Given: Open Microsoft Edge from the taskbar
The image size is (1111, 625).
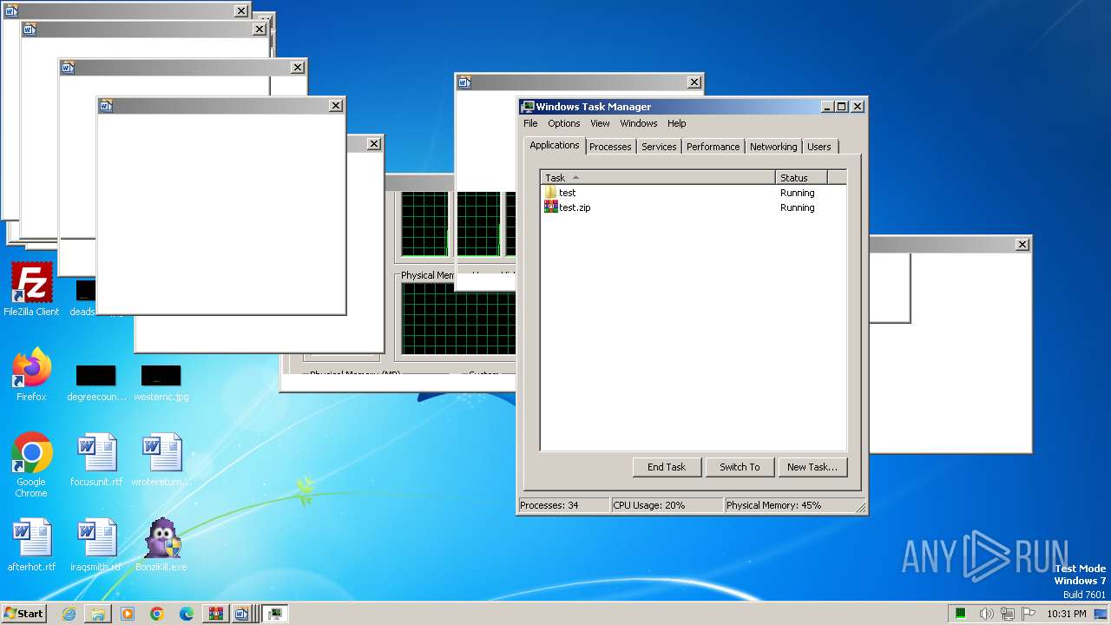Looking at the screenshot, I should [x=187, y=614].
